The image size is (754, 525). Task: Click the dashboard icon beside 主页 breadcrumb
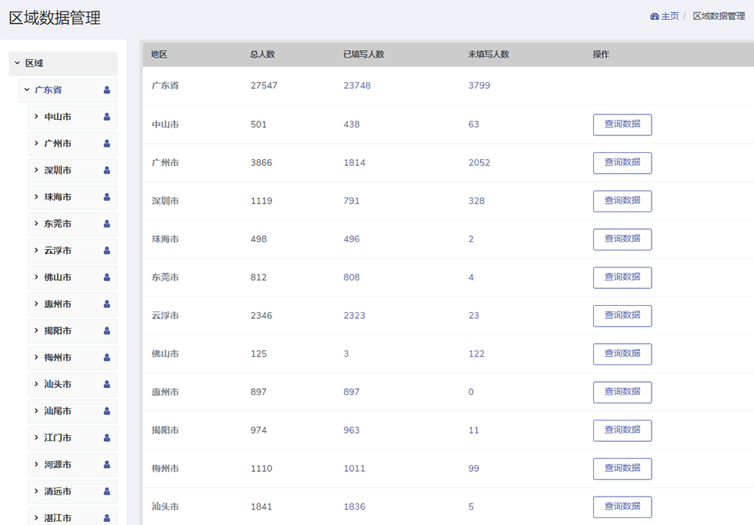[655, 16]
